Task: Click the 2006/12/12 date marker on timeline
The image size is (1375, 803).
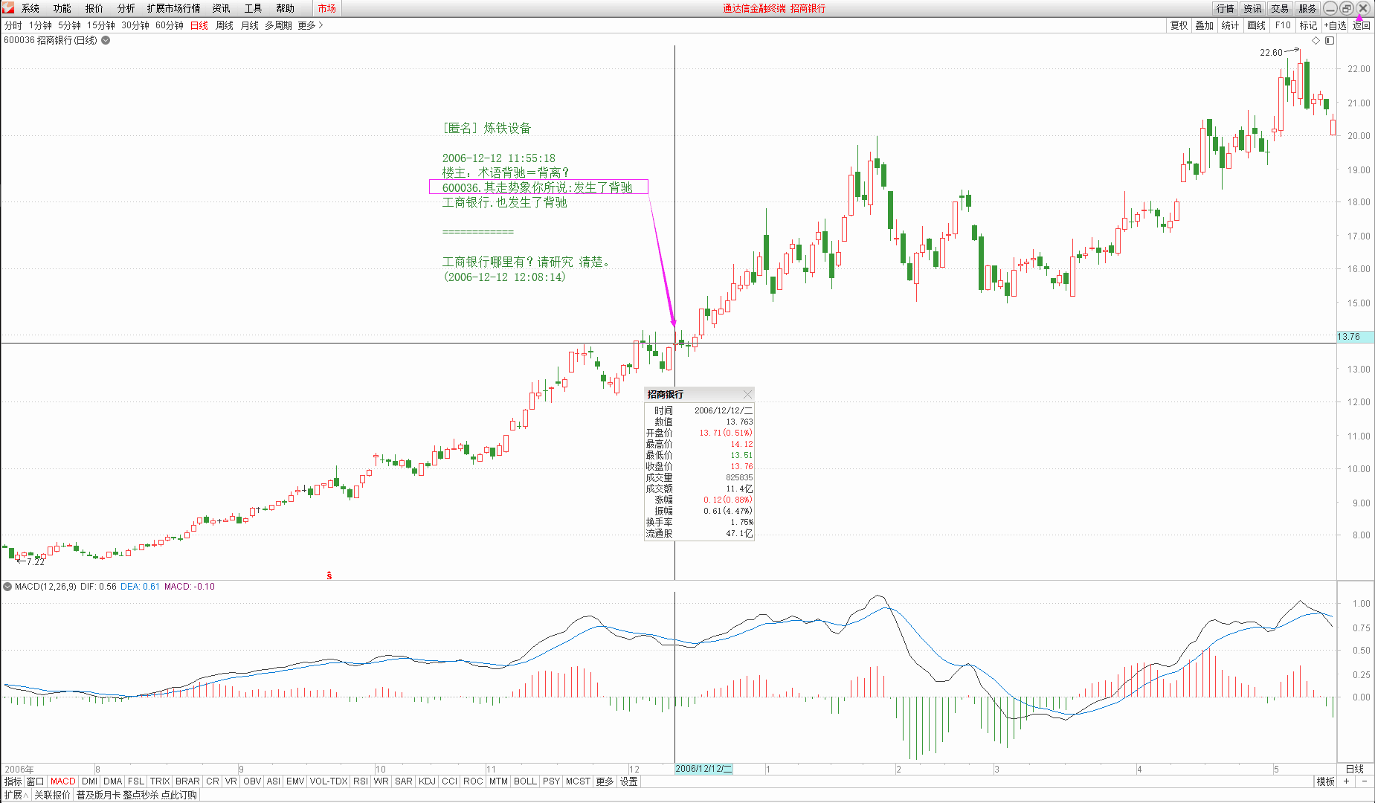Action: pos(703,769)
